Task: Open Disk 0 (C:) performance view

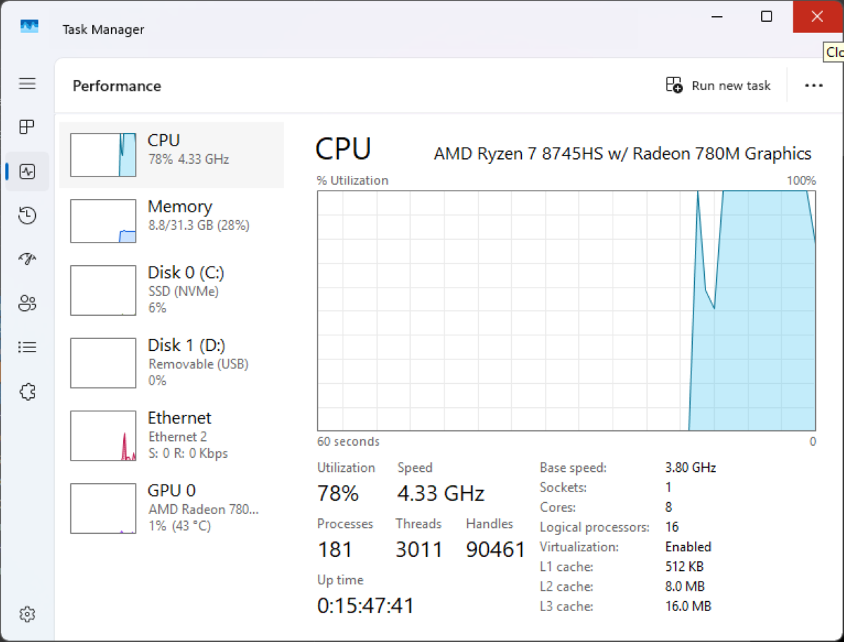Action: click(172, 290)
